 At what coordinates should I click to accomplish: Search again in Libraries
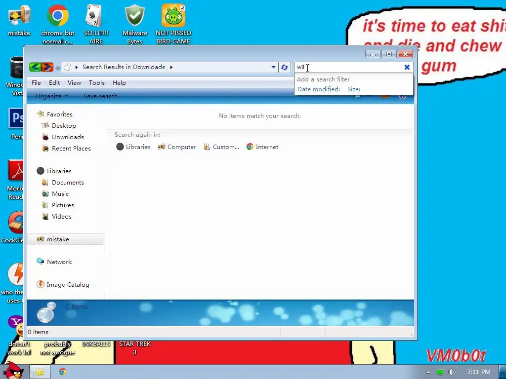(x=133, y=147)
